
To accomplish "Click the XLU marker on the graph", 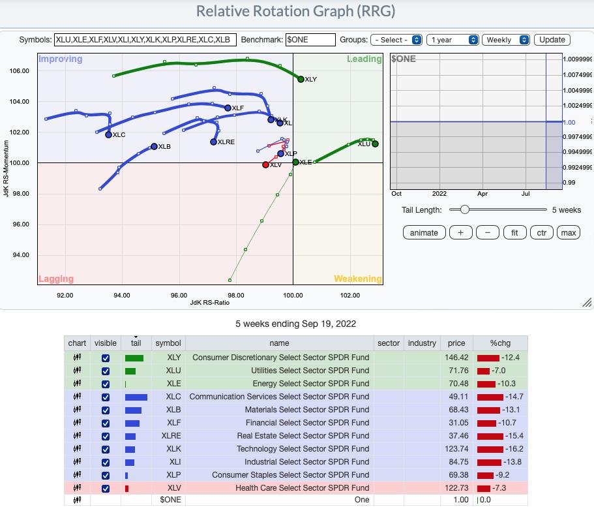I will [375, 144].
